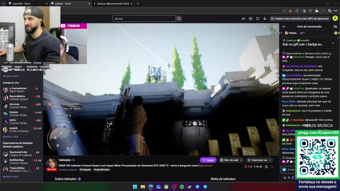This screenshot has height=191, width=340.
Task: Open the Xbox app from the taskbar
Action: 166,187
